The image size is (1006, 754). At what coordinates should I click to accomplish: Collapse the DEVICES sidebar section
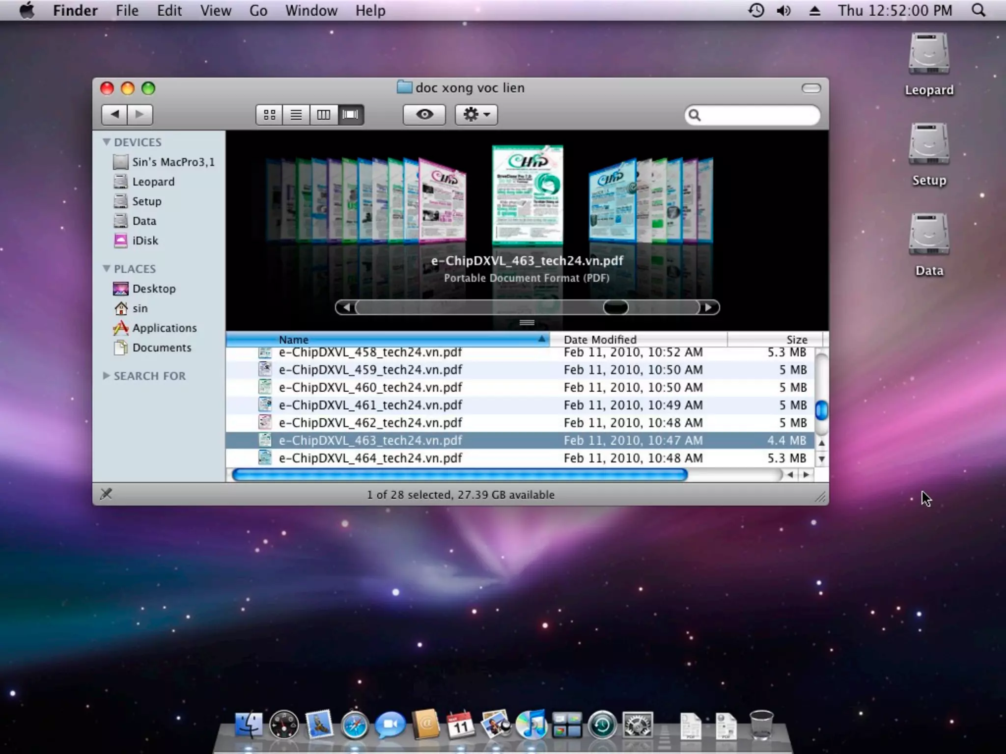tap(106, 142)
